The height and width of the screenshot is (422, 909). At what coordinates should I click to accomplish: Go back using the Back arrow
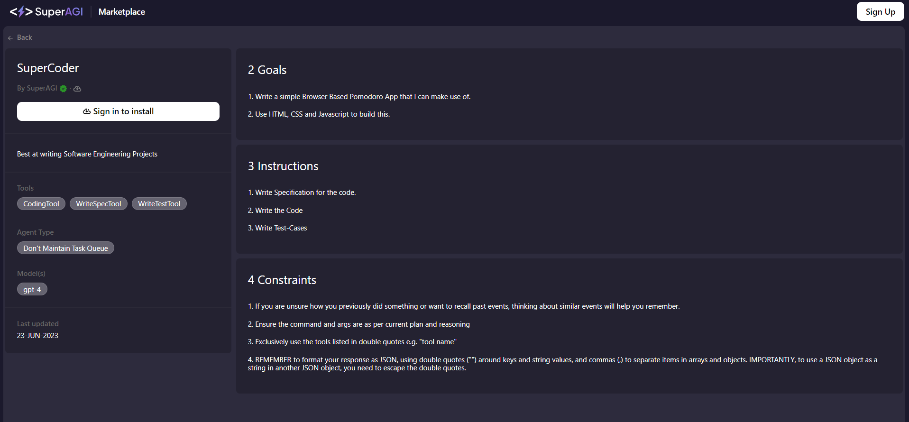pos(20,37)
